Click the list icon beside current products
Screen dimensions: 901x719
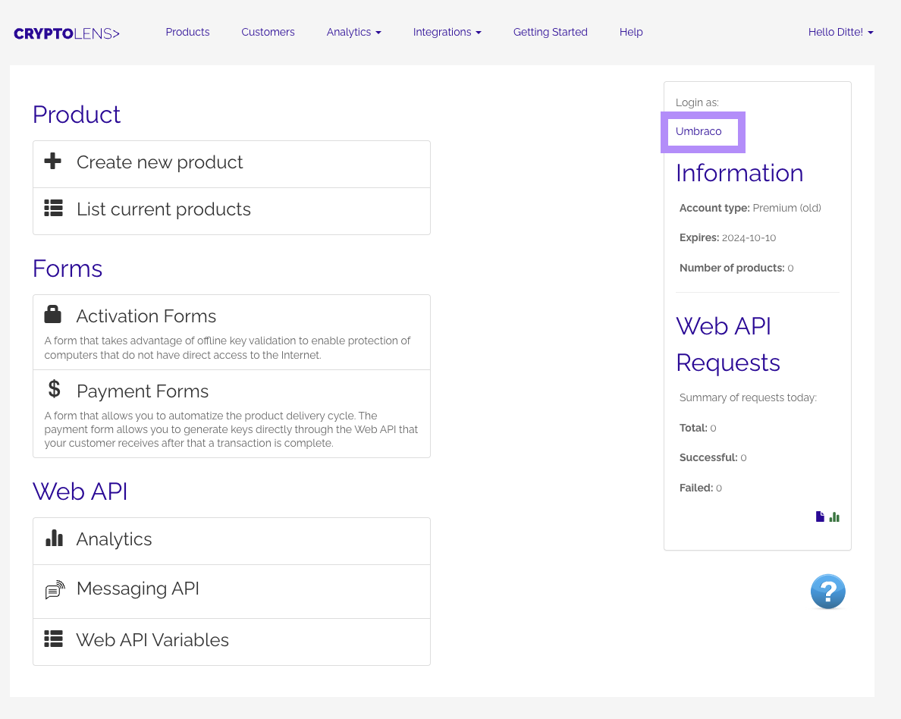pos(53,209)
